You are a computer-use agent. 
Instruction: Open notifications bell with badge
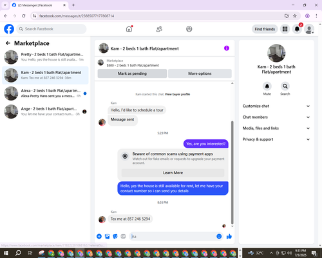(x=297, y=29)
